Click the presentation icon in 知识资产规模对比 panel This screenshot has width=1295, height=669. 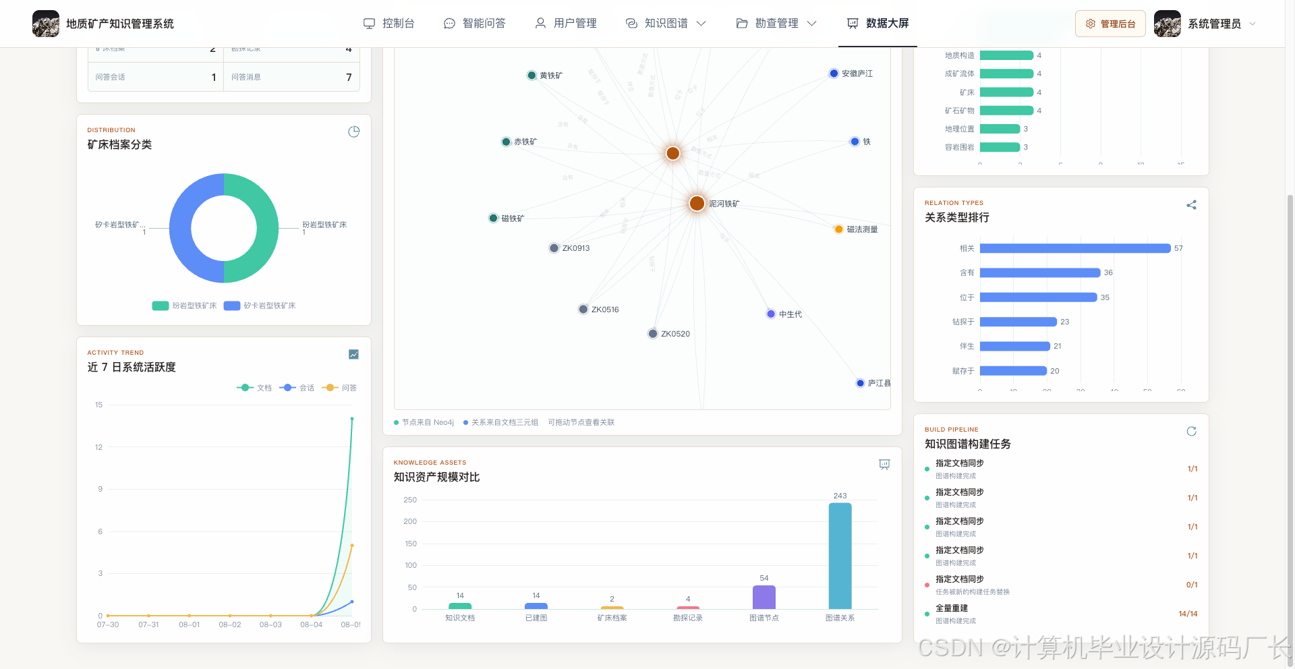pos(884,464)
